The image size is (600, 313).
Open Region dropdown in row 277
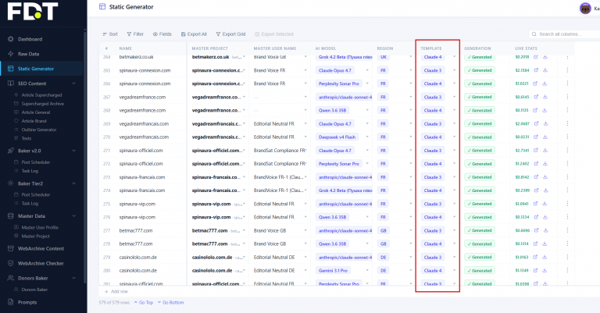(411, 230)
